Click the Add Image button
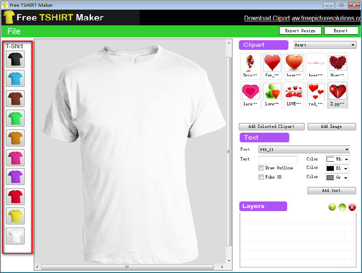 click(331, 127)
